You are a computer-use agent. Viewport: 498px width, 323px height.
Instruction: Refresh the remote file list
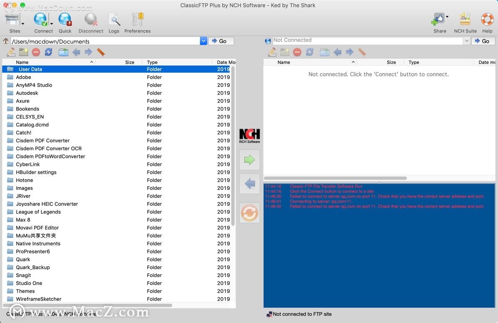[310, 52]
